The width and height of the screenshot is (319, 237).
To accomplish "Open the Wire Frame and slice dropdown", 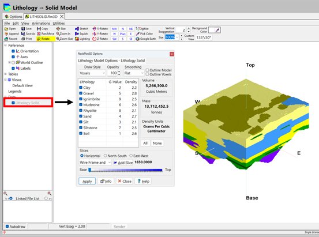I will pyautogui.click(x=95, y=163).
